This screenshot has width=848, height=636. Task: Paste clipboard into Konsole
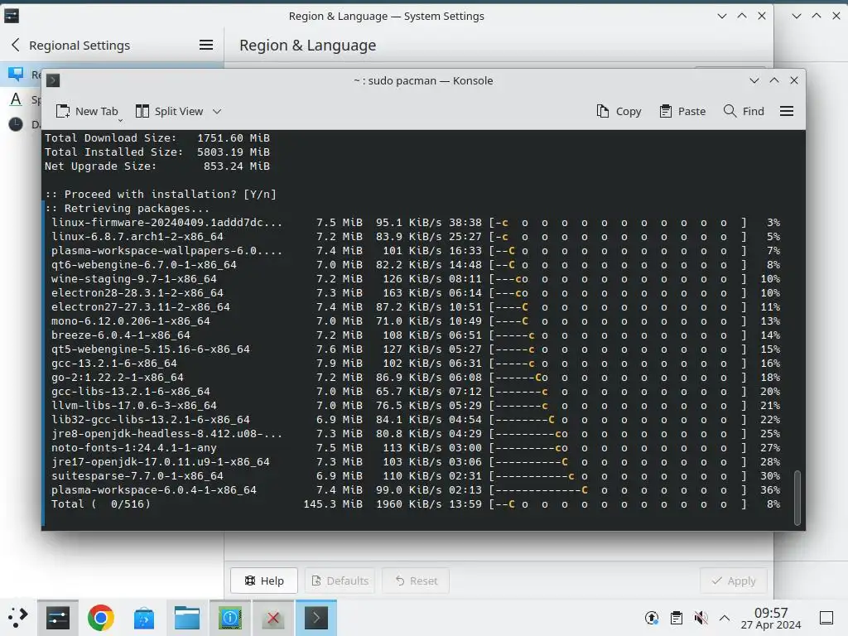683,112
